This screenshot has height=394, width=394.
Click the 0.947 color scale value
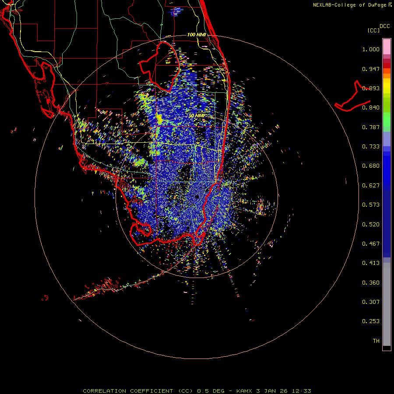coord(371,69)
